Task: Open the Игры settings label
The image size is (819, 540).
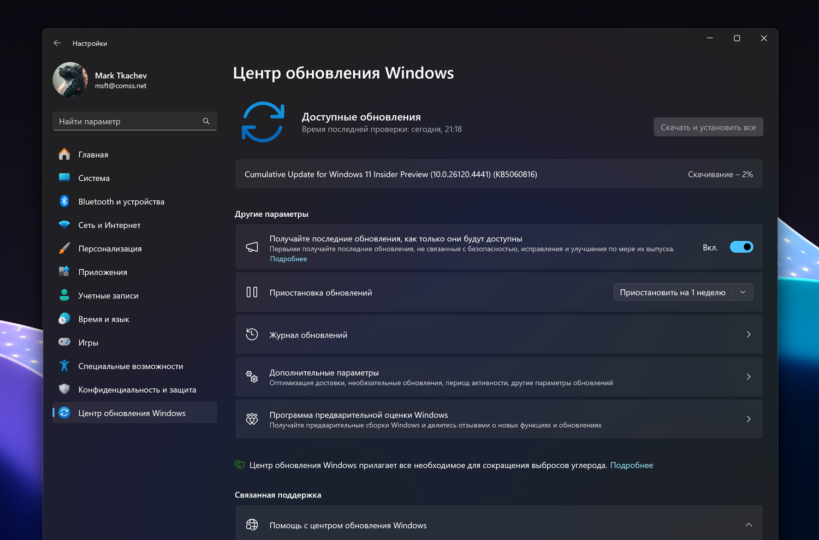Action: tap(88, 342)
